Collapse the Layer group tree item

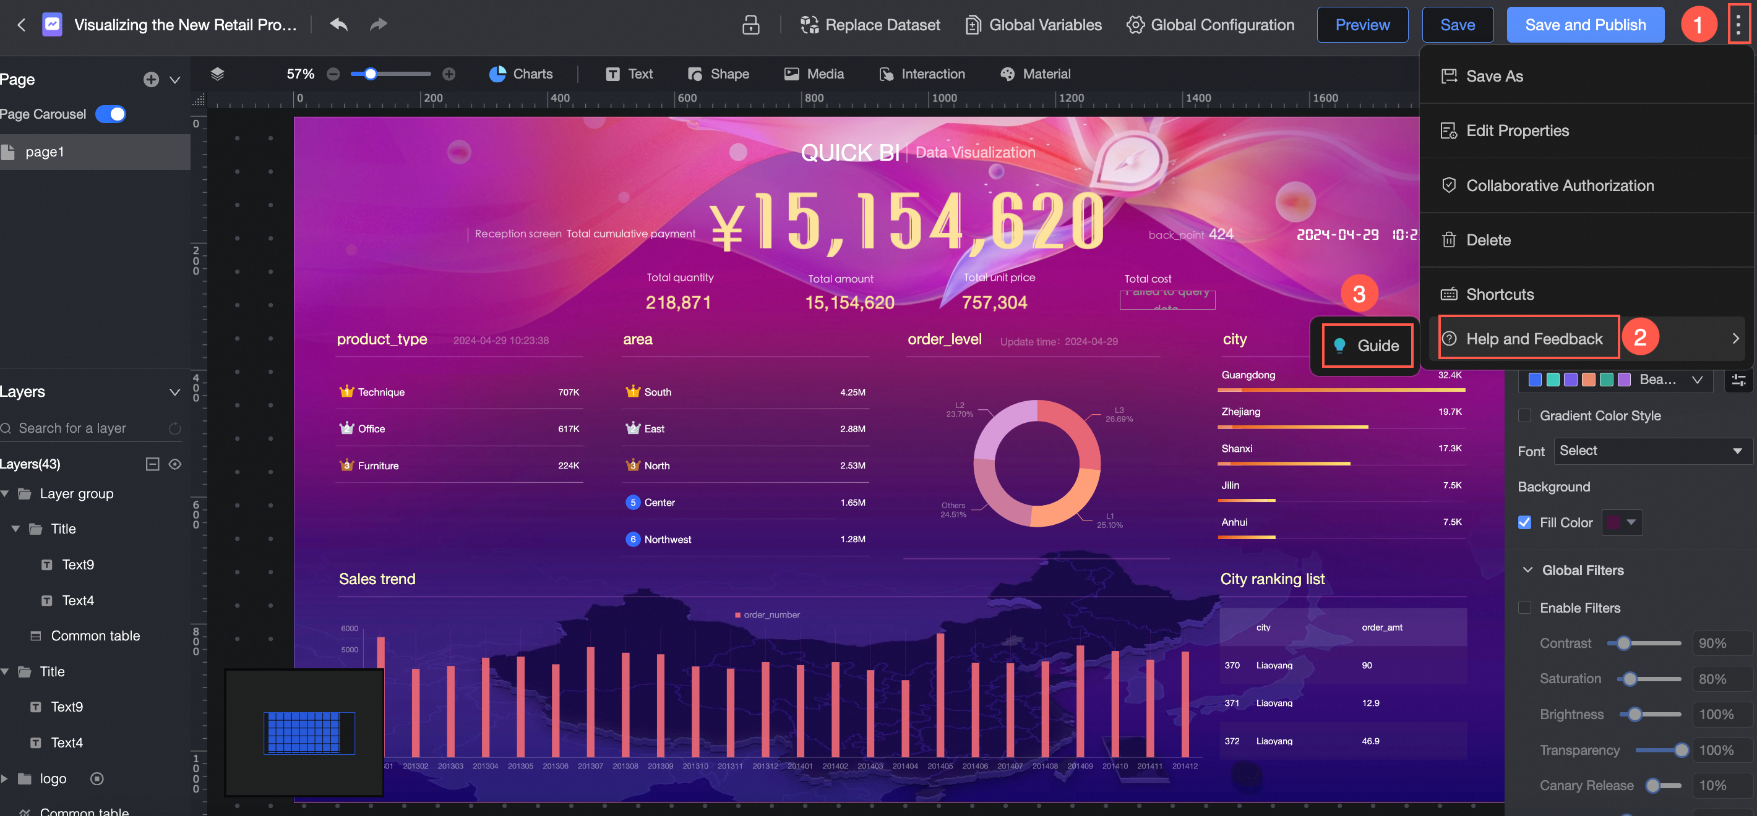pyautogui.click(x=6, y=493)
